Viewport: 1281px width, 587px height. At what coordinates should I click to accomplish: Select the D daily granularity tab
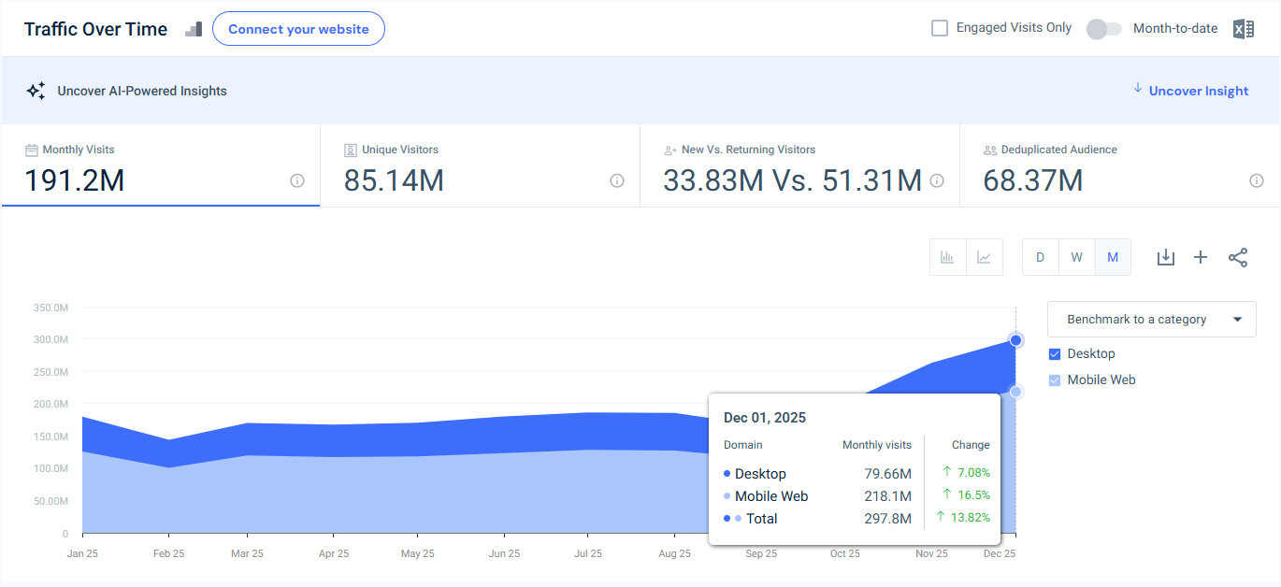tap(1040, 256)
